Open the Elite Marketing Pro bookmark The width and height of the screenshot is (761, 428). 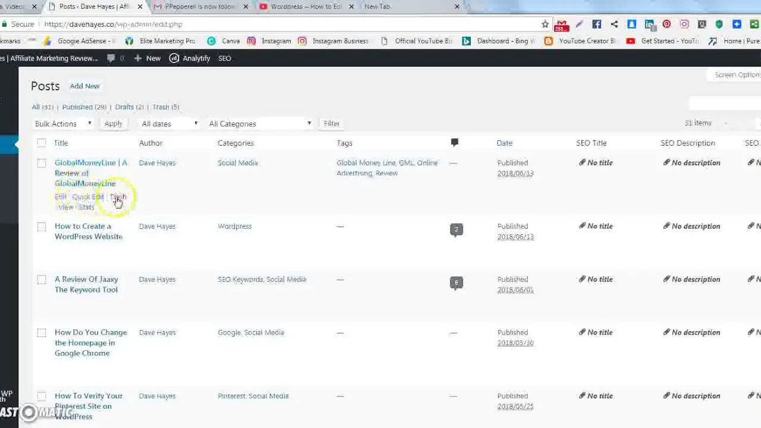pos(161,41)
